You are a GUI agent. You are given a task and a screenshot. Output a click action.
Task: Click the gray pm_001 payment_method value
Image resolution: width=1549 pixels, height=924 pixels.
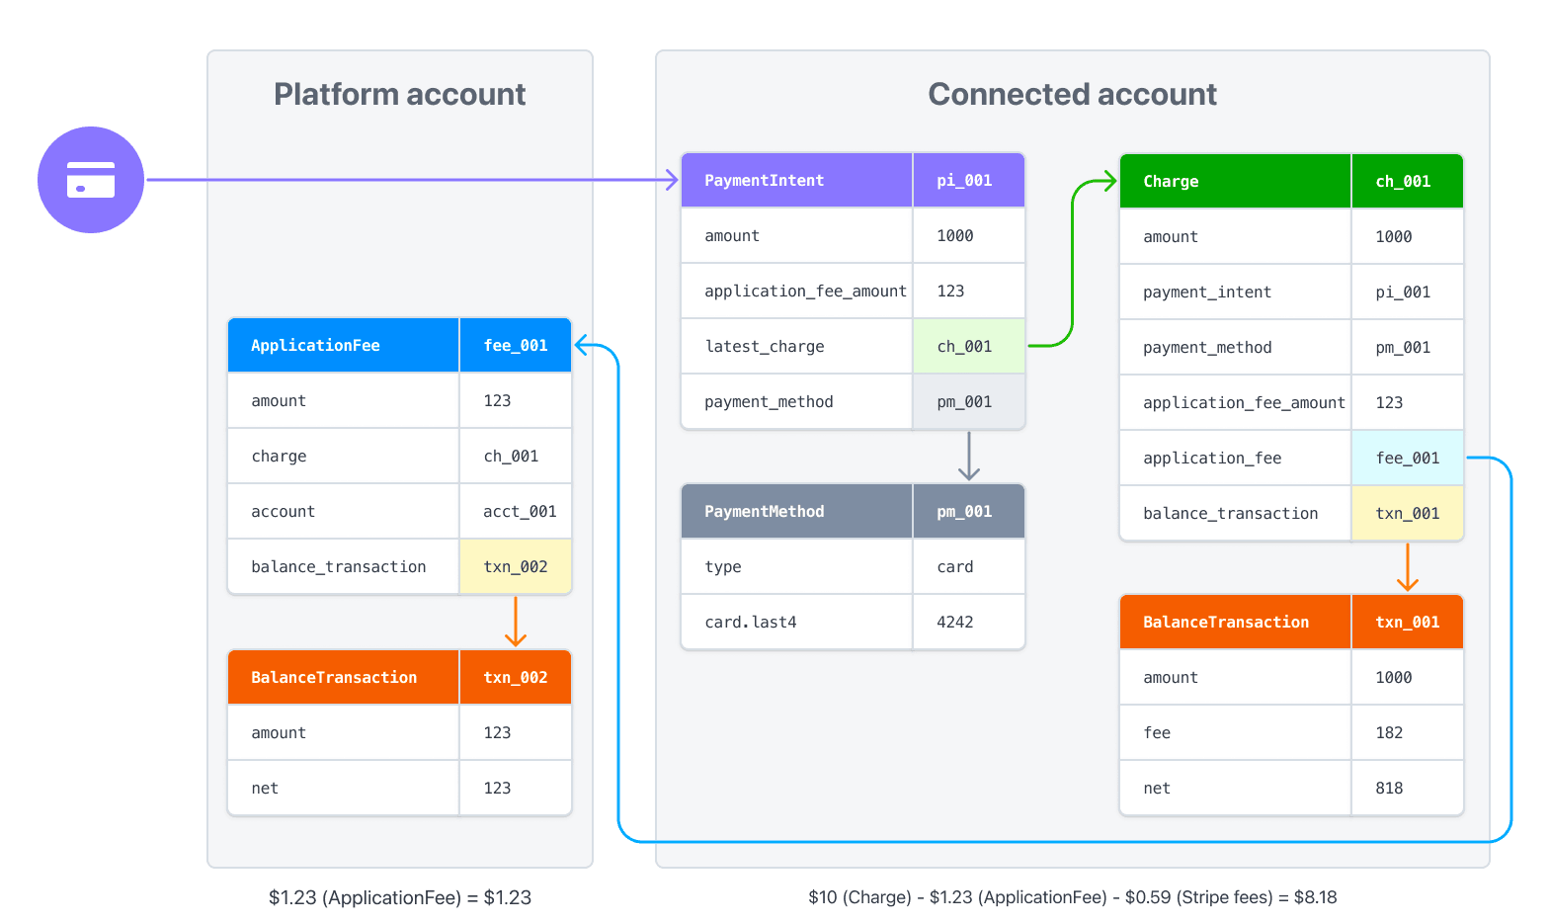(x=966, y=402)
